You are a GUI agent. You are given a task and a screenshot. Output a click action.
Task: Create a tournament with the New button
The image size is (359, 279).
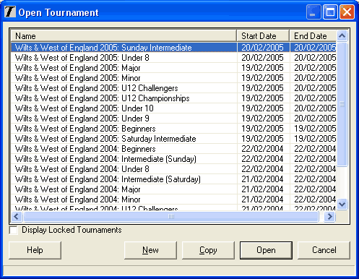click(150, 250)
